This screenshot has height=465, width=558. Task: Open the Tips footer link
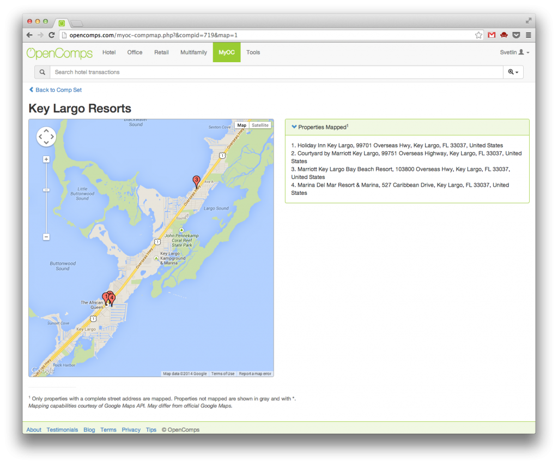coord(151,430)
